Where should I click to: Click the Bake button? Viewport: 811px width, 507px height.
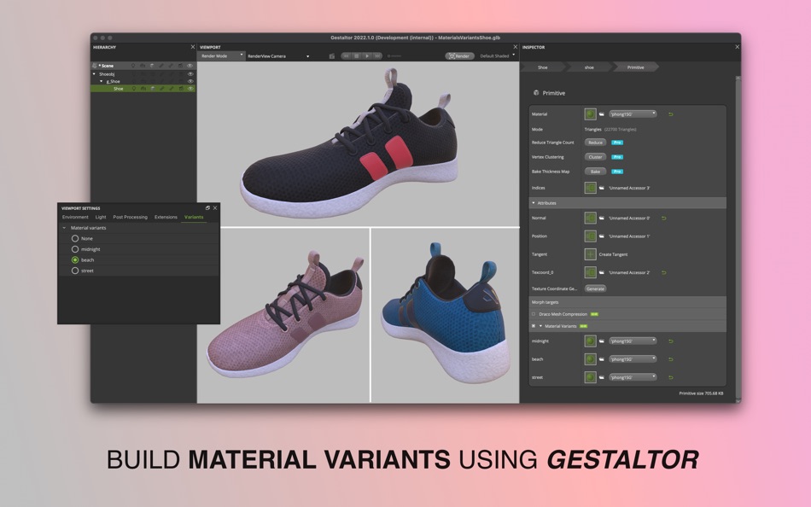tap(595, 172)
